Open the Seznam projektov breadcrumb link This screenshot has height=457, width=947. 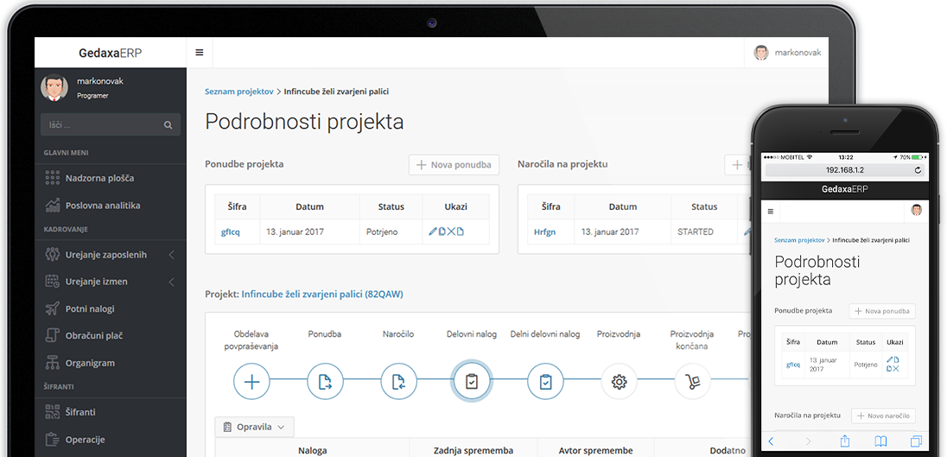point(238,91)
